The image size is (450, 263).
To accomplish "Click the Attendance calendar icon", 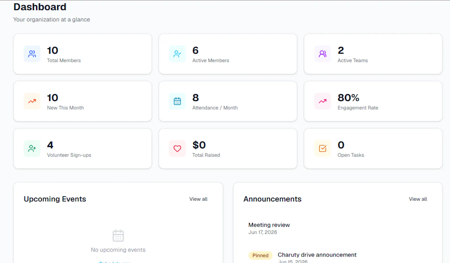I will click(177, 101).
